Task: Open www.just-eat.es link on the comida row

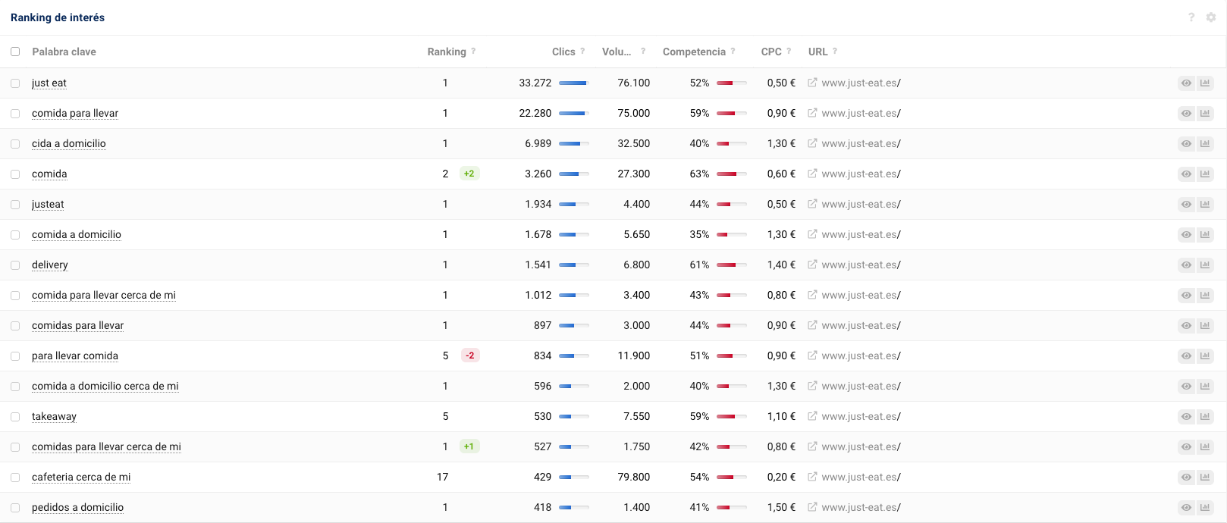Action: (861, 174)
